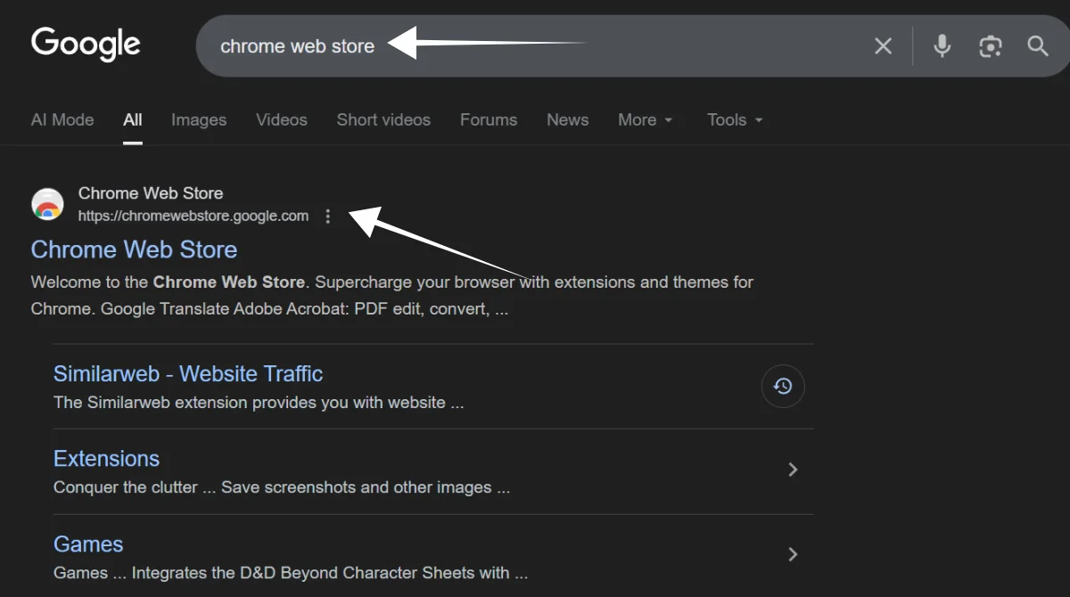Screen dimensions: 1070x597
Task: Click the 'Conquer the clutter' description
Action: click(282, 487)
